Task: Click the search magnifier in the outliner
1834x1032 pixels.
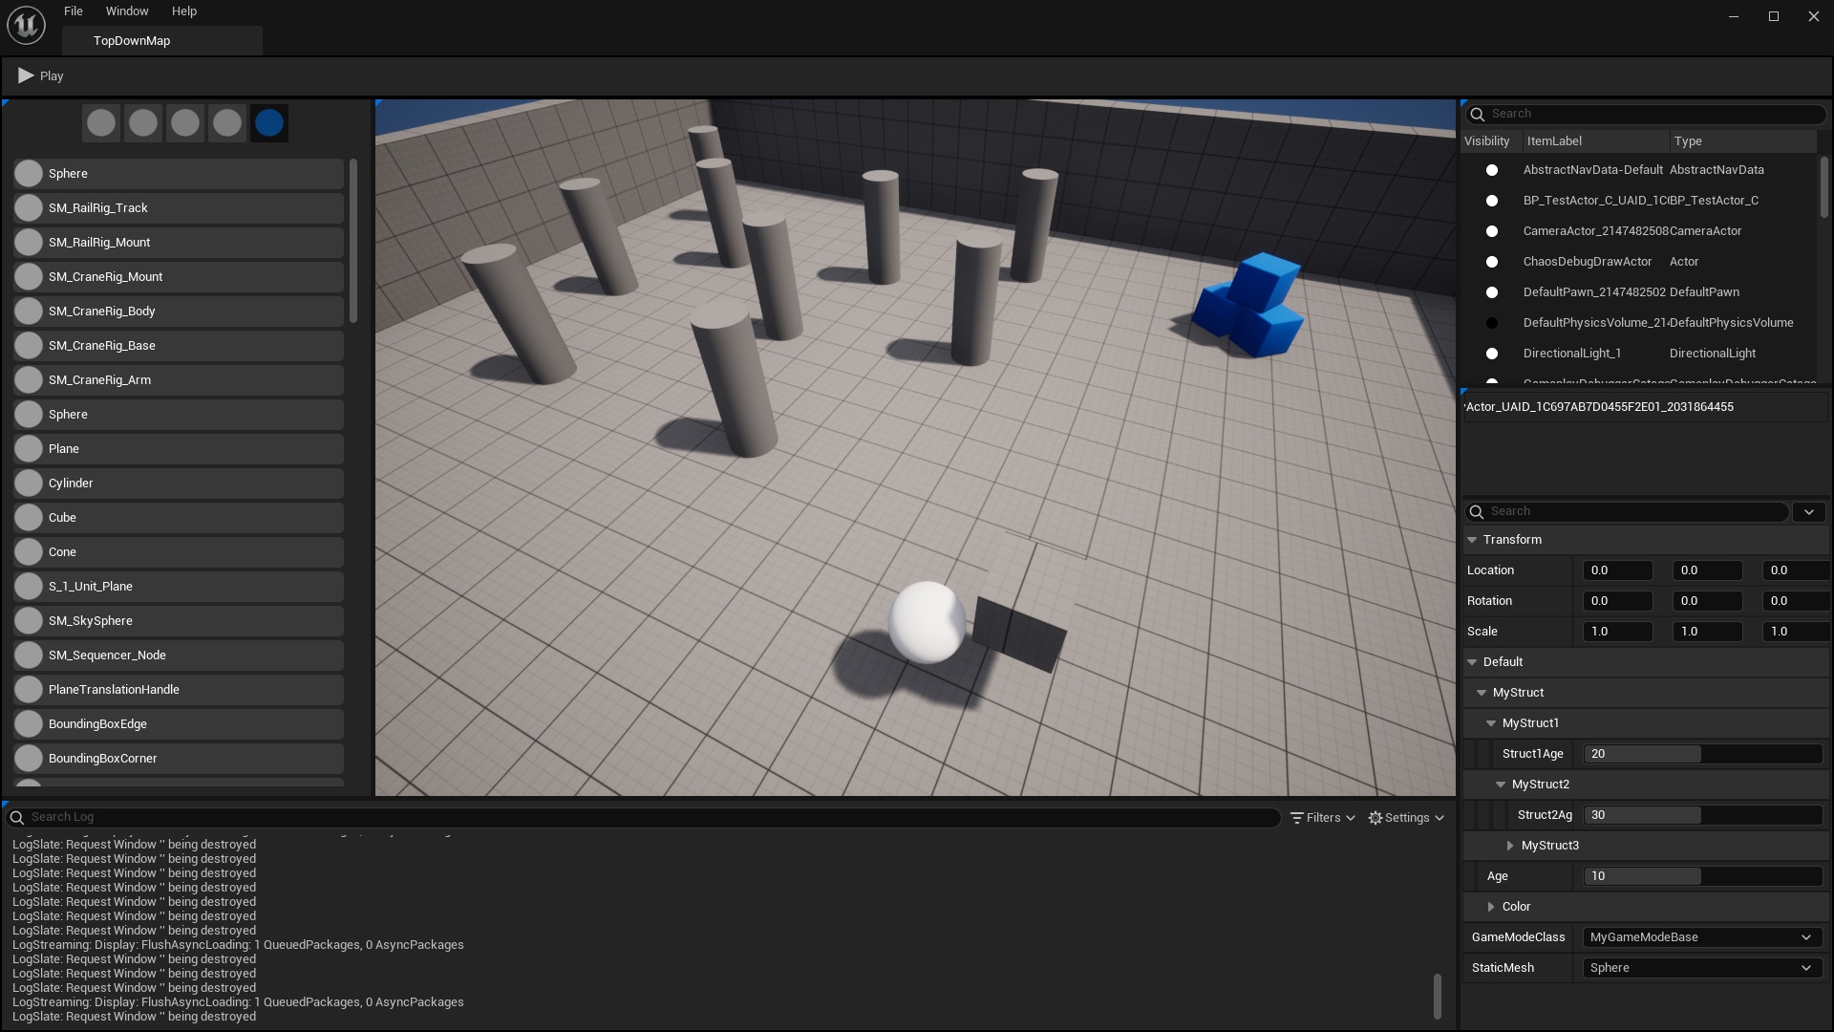Action: click(x=1477, y=113)
